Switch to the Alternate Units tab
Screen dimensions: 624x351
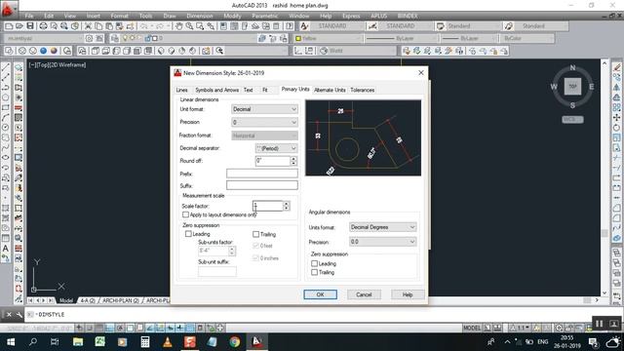point(330,90)
